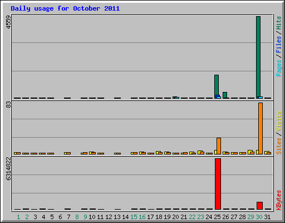This screenshot has width=285, height=223.
Task: Click day 30 on the x-axis
Action: click(259, 217)
